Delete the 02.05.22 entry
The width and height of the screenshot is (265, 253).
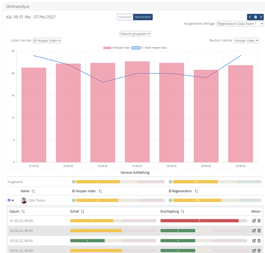click(259, 231)
